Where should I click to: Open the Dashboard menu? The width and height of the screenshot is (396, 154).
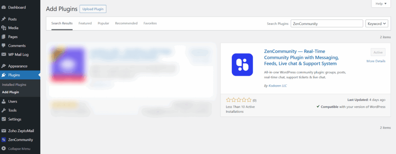point(20,8)
